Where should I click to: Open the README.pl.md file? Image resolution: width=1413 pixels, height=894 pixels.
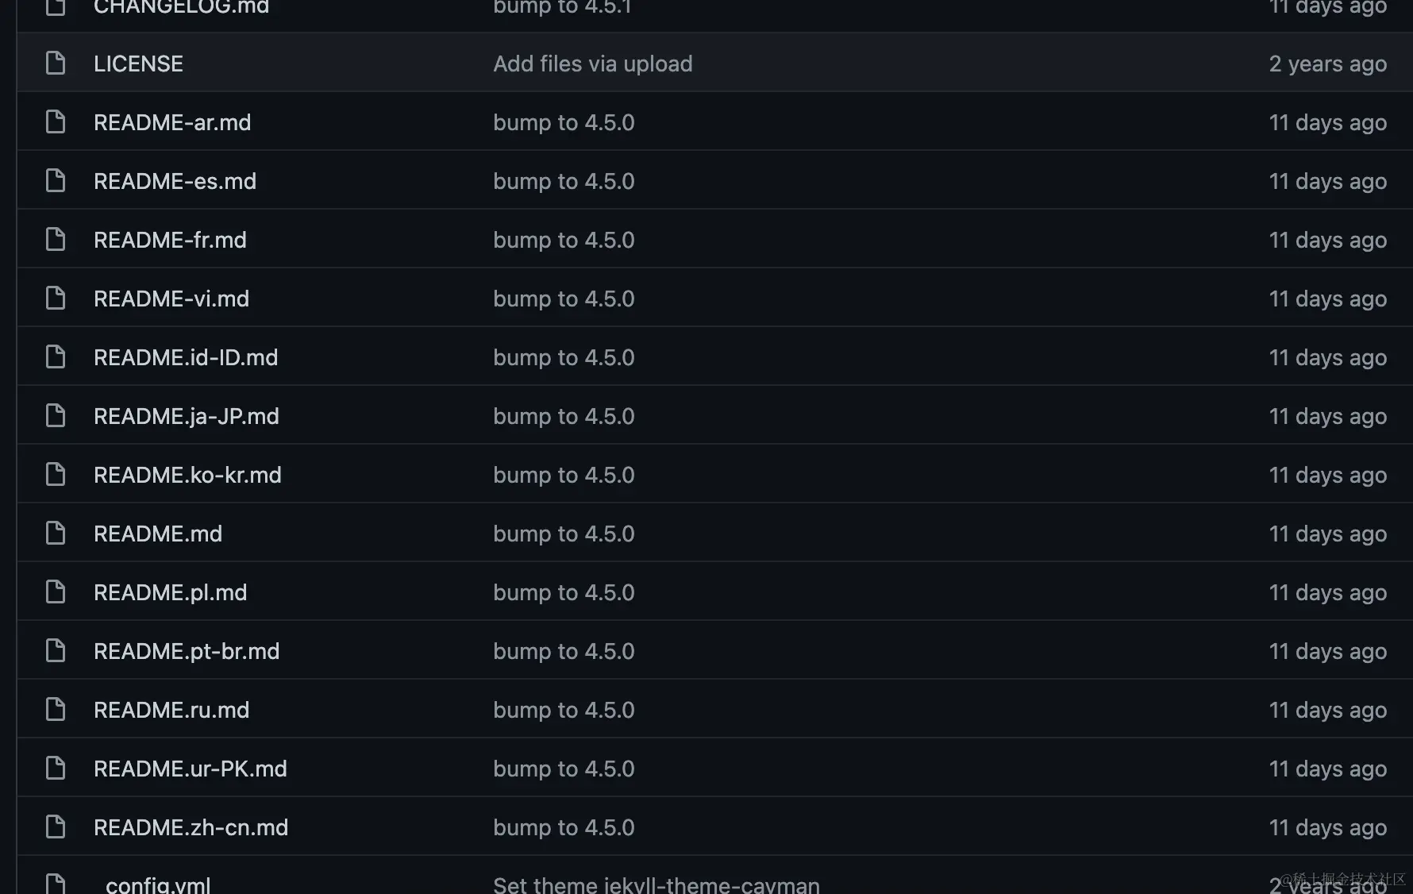click(170, 592)
